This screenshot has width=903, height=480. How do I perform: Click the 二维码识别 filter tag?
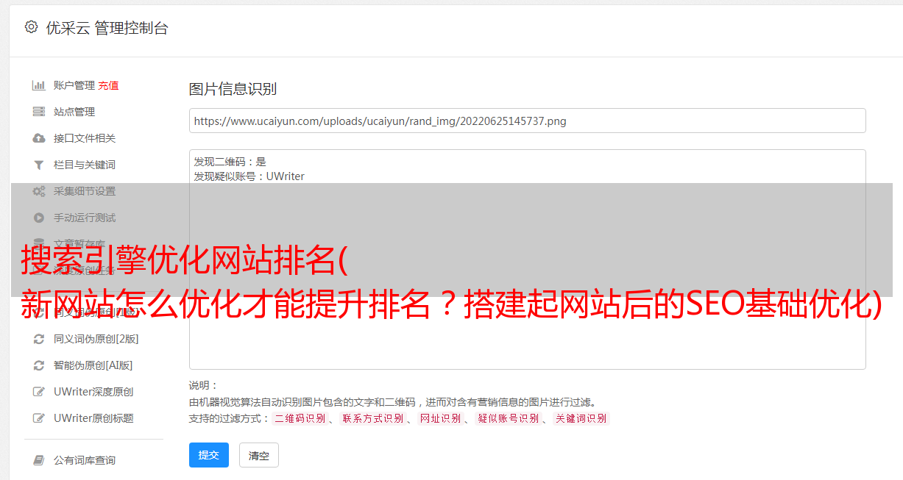point(300,418)
